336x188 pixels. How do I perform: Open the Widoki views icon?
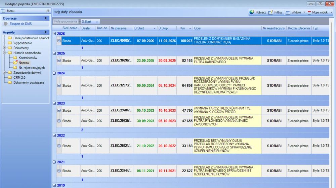click(x=288, y=12)
